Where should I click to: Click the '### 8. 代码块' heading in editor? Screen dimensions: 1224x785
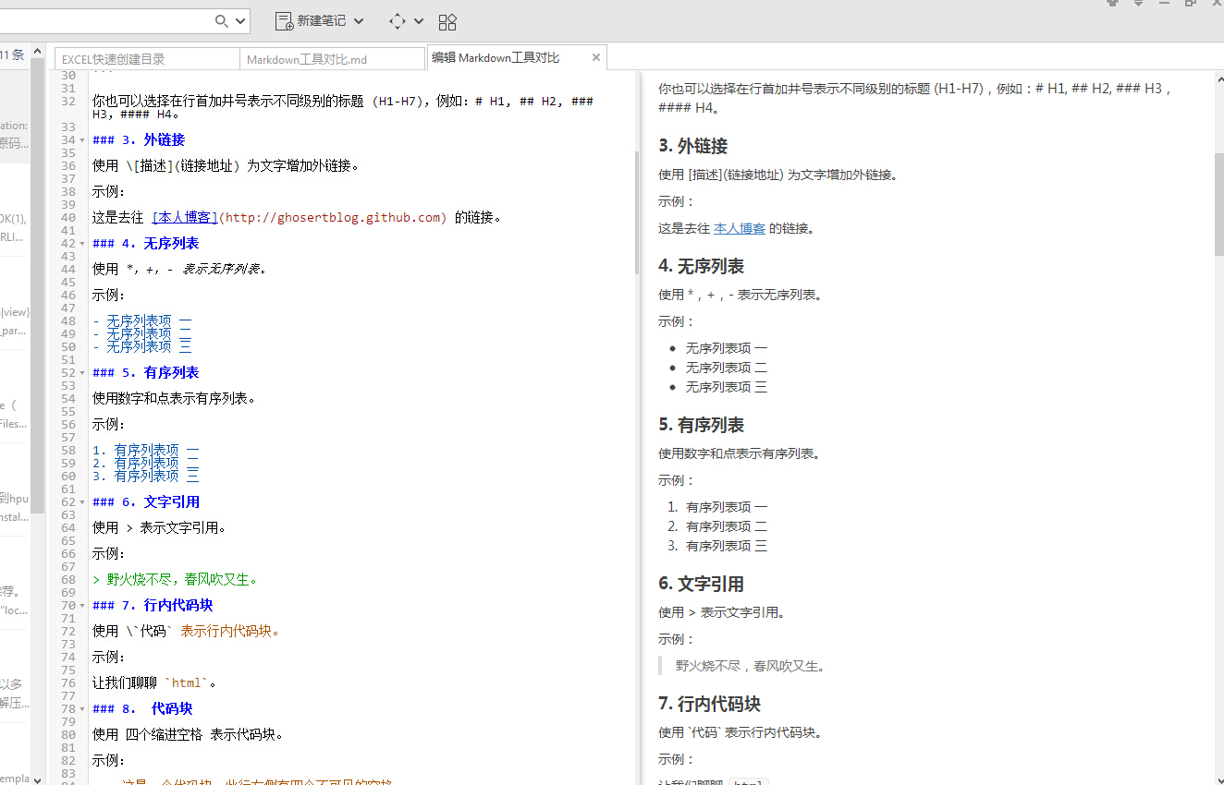click(x=142, y=709)
